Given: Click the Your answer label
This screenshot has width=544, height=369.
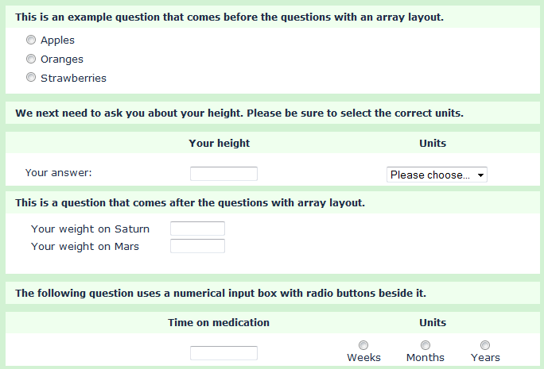Looking at the screenshot, I should coord(59,173).
